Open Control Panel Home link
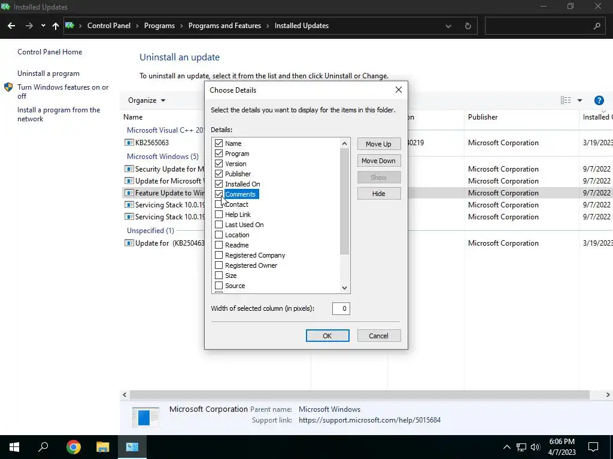Screen dimensions: 613x459 (50, 52)
